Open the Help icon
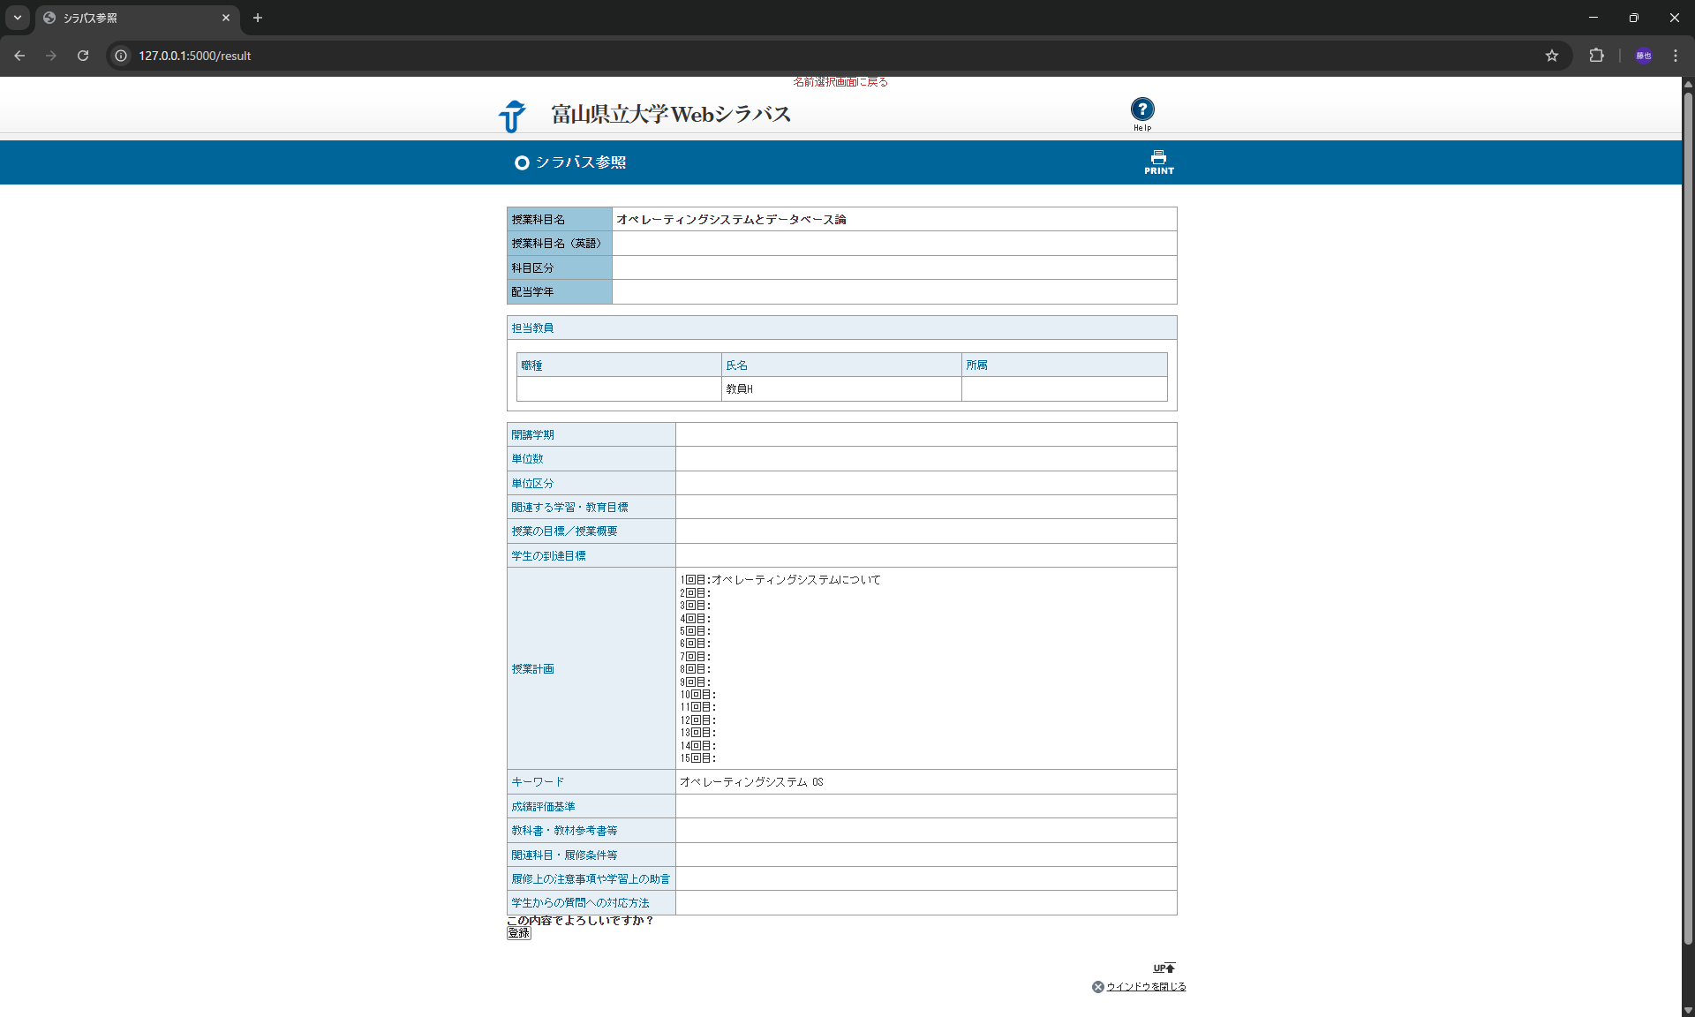 [1141, 110]
